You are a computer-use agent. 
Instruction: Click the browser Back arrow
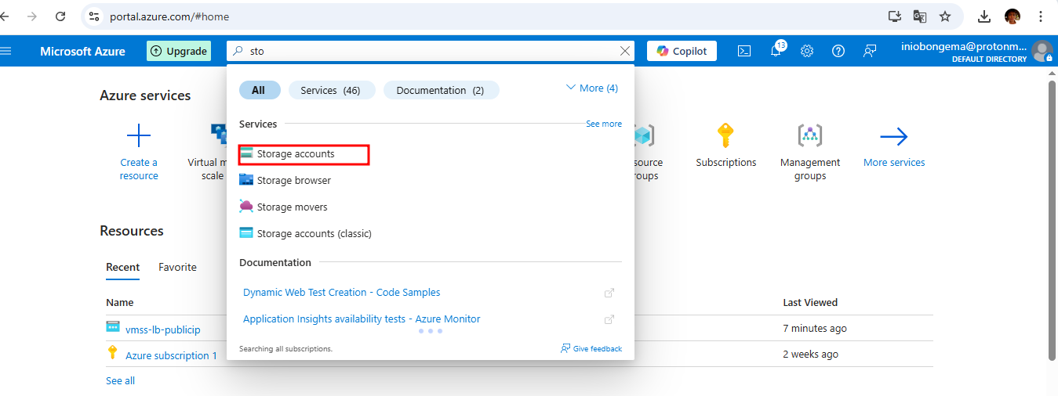click(x=6, y=16)
